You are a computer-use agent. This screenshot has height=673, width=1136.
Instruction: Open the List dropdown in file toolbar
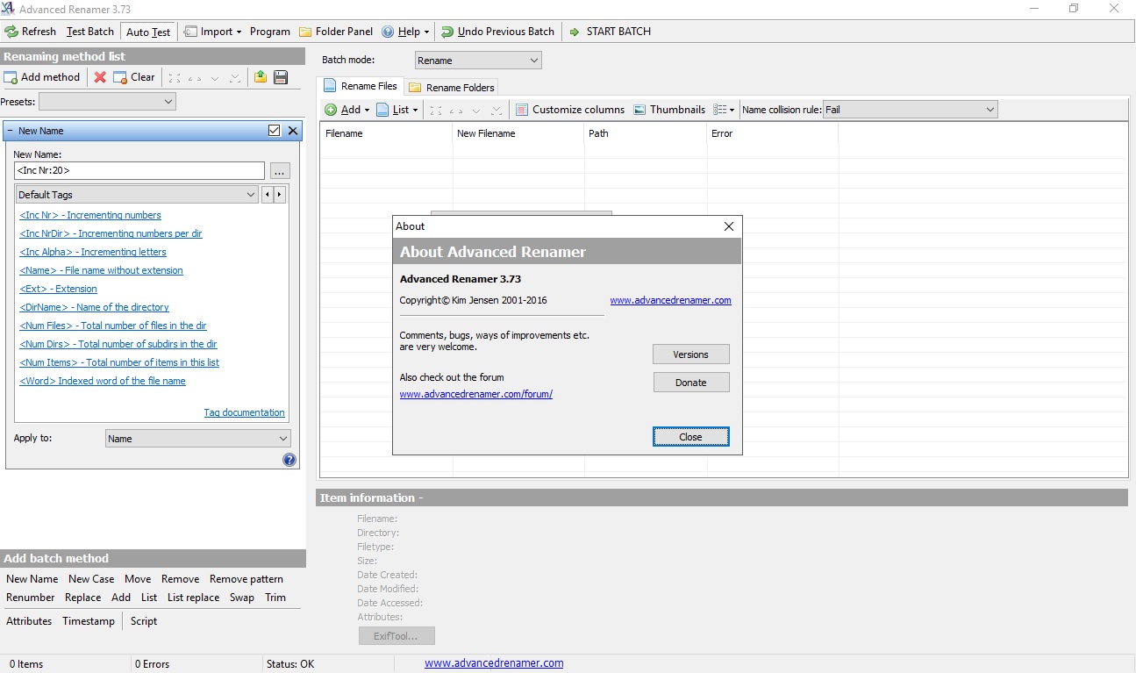tap(397, 110)
